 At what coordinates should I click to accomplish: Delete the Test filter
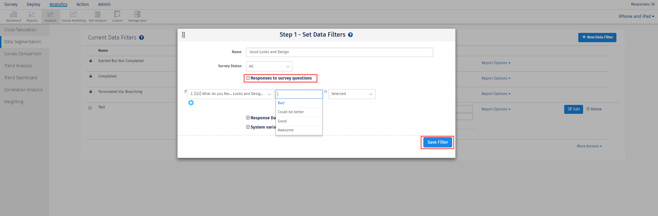pyautogui.click(x=594, y=109)
